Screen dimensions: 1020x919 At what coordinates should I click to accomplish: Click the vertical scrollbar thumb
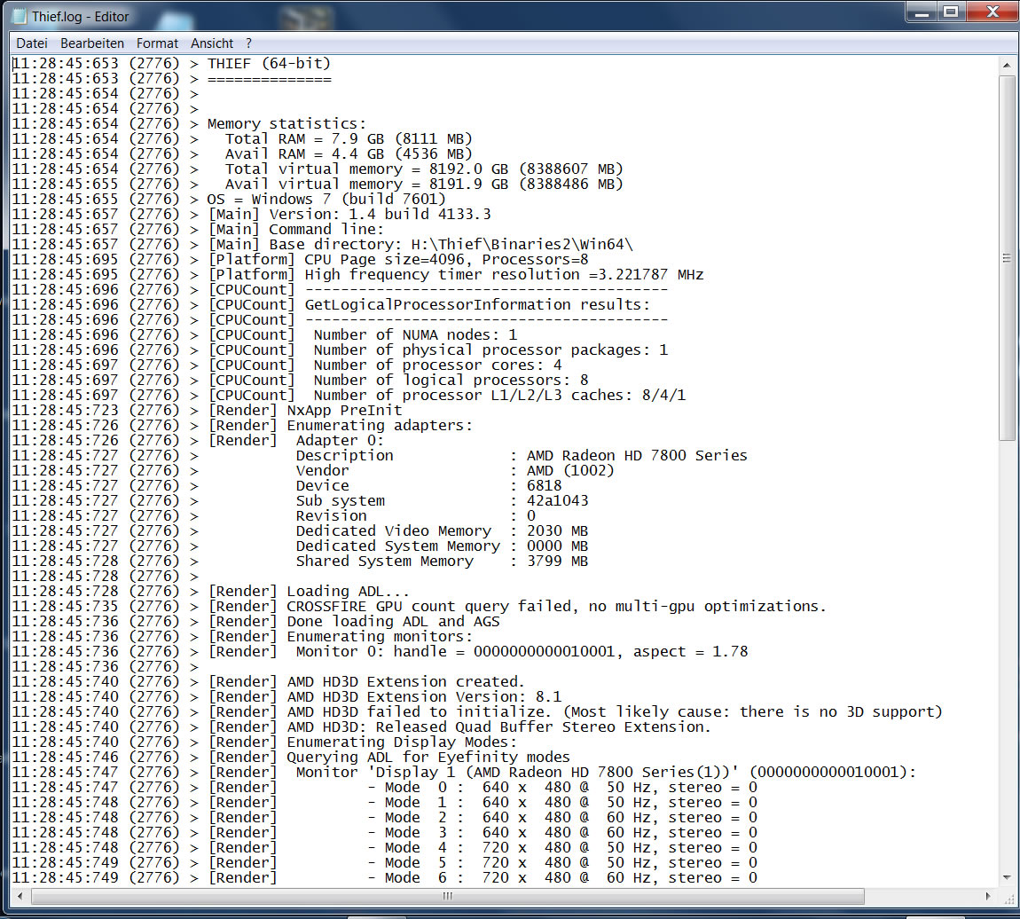(1007, 258)
